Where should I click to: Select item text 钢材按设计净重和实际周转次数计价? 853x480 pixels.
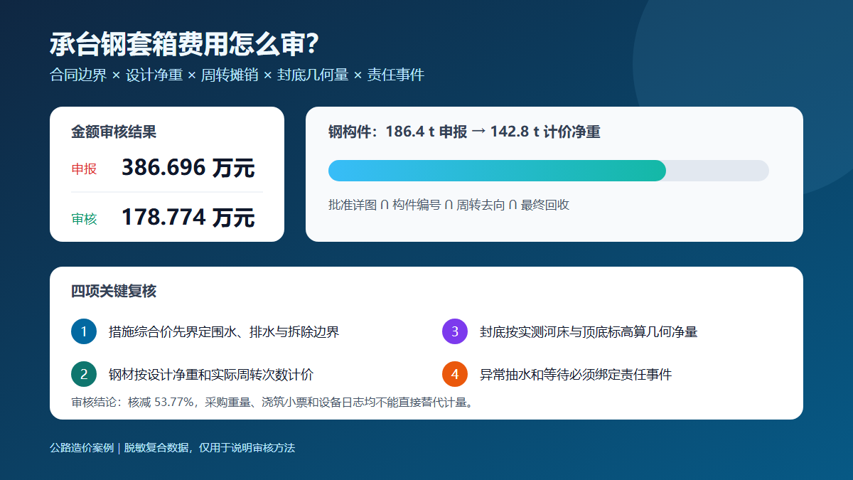point(211,374)
